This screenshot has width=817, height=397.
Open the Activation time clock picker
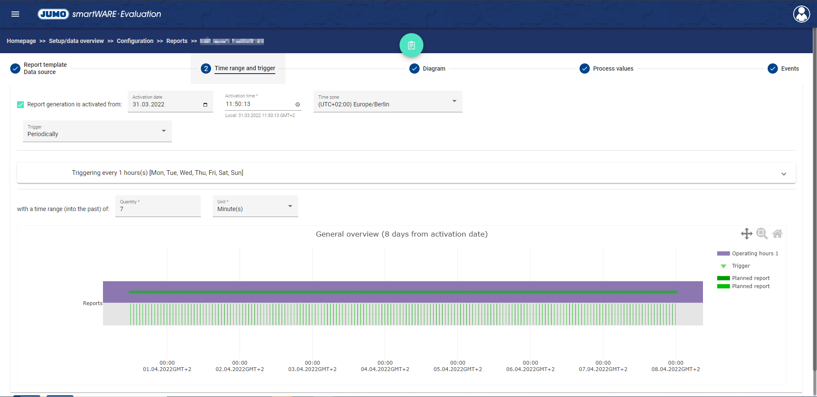point(297,104)
